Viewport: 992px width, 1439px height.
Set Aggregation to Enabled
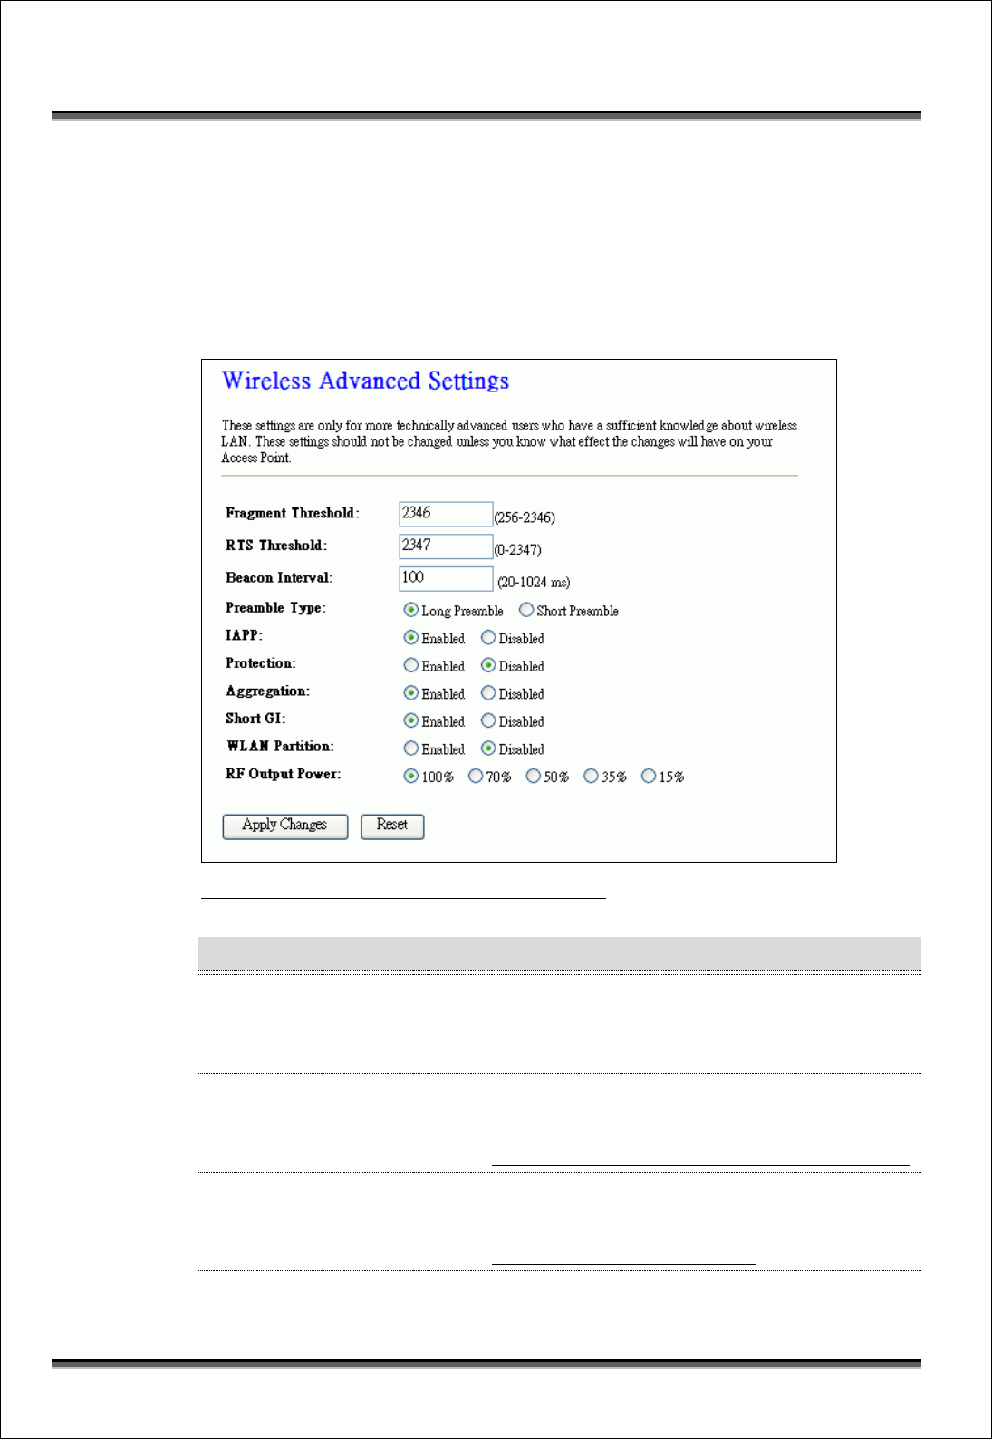tap(411, 693)
